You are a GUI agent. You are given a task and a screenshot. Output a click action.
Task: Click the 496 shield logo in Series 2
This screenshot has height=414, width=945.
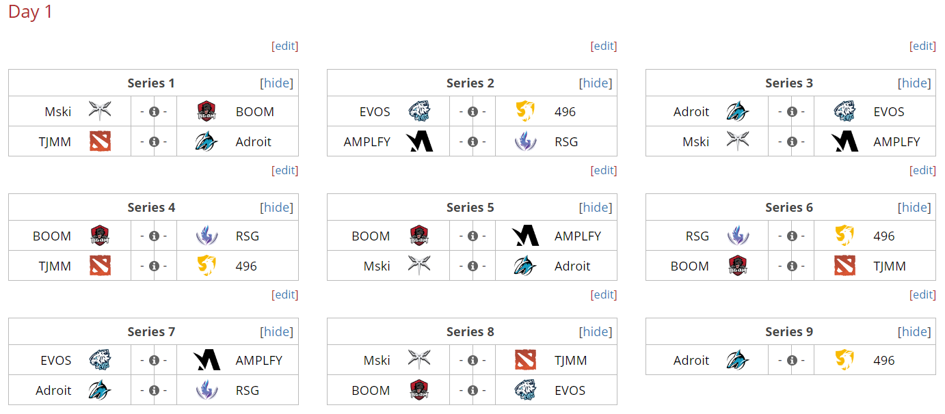point(525,111)
